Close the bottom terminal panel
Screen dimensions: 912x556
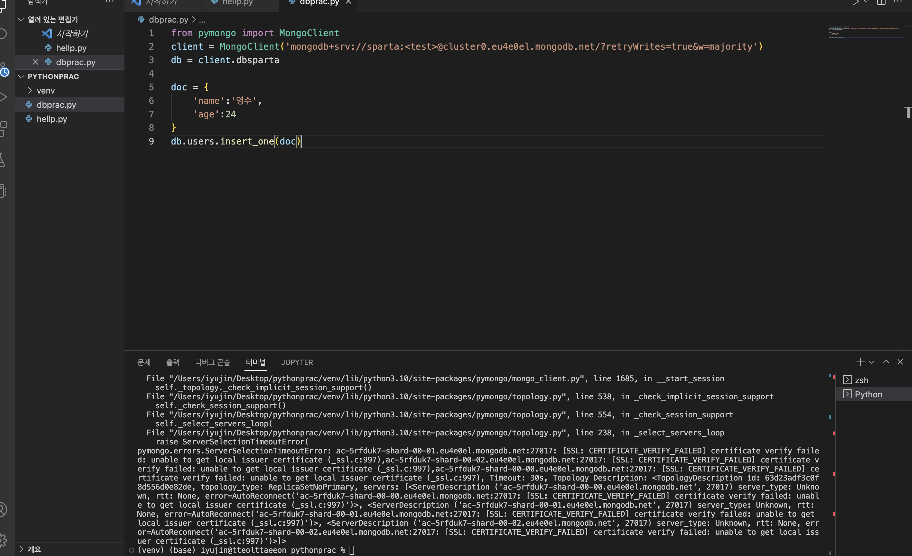pyautogui.click(x=900, y=362)
